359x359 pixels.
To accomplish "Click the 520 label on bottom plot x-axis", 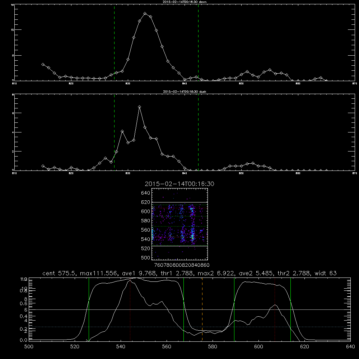I will pos(75,347).
